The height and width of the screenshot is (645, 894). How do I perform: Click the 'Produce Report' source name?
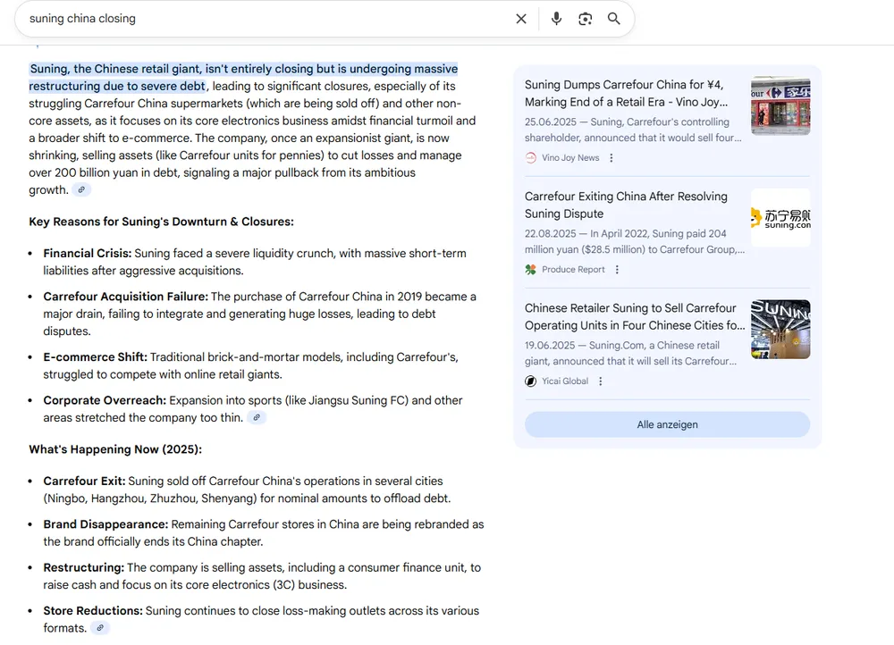point(573,270)
